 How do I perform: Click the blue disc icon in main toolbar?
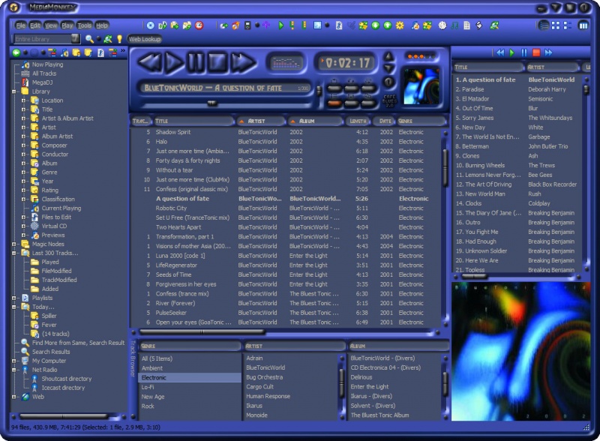(151, 25)
